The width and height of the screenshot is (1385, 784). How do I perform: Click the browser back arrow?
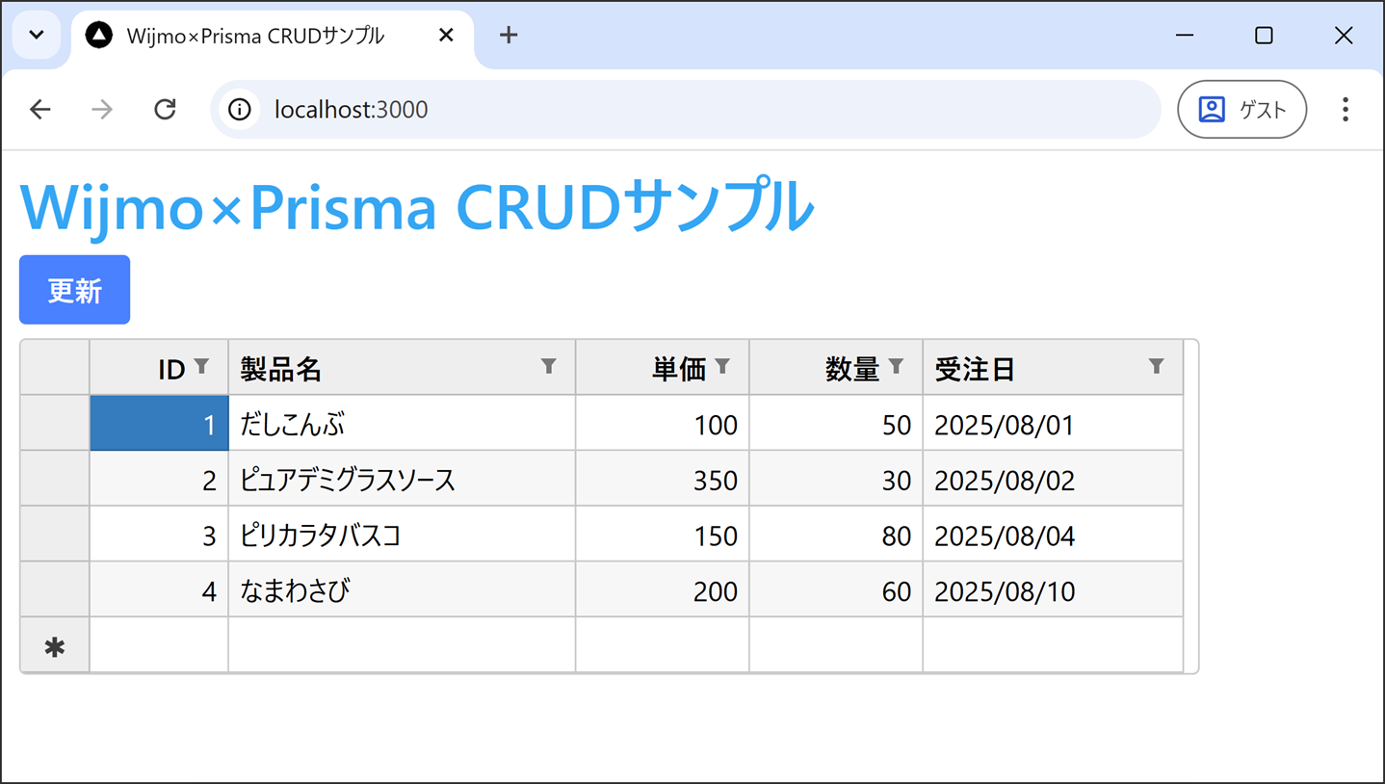pos(39,109)
